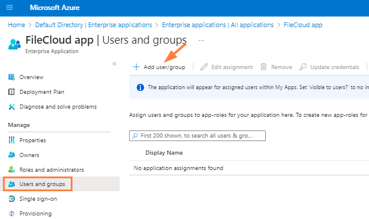
Task: Click the info banner about My Apps
Action: (x=249, y=87)
